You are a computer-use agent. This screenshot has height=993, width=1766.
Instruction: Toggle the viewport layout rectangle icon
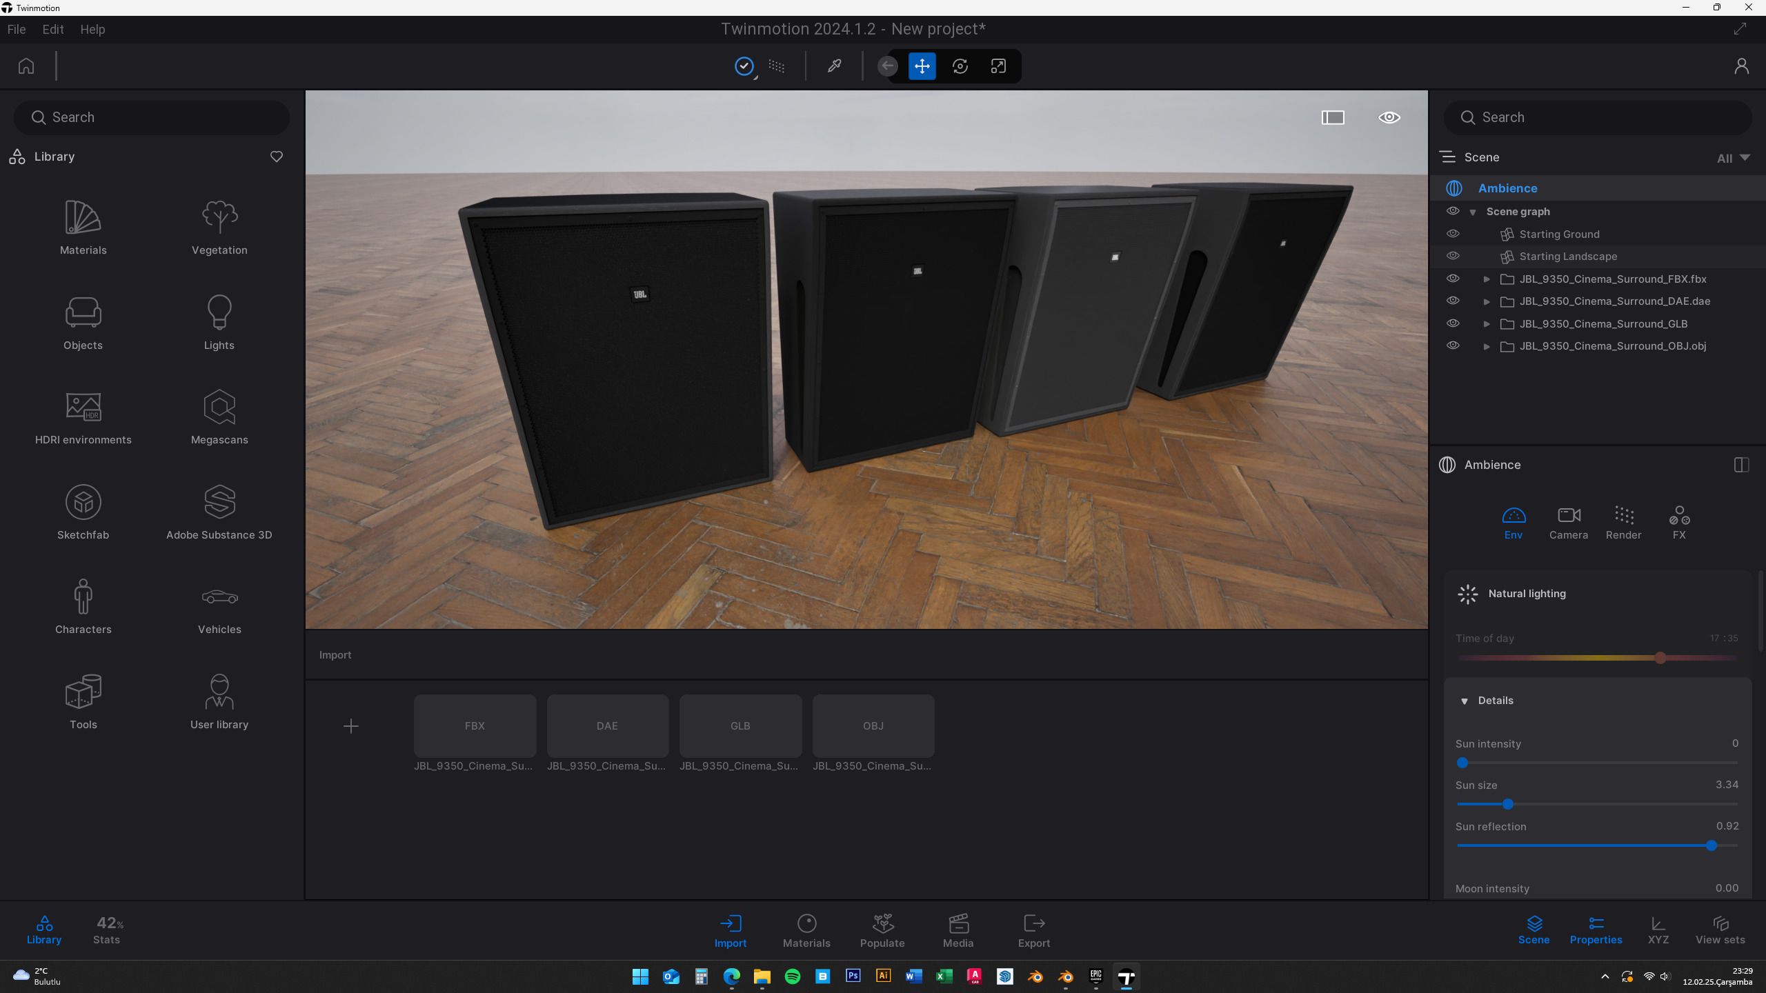[x=1333, y=117]
